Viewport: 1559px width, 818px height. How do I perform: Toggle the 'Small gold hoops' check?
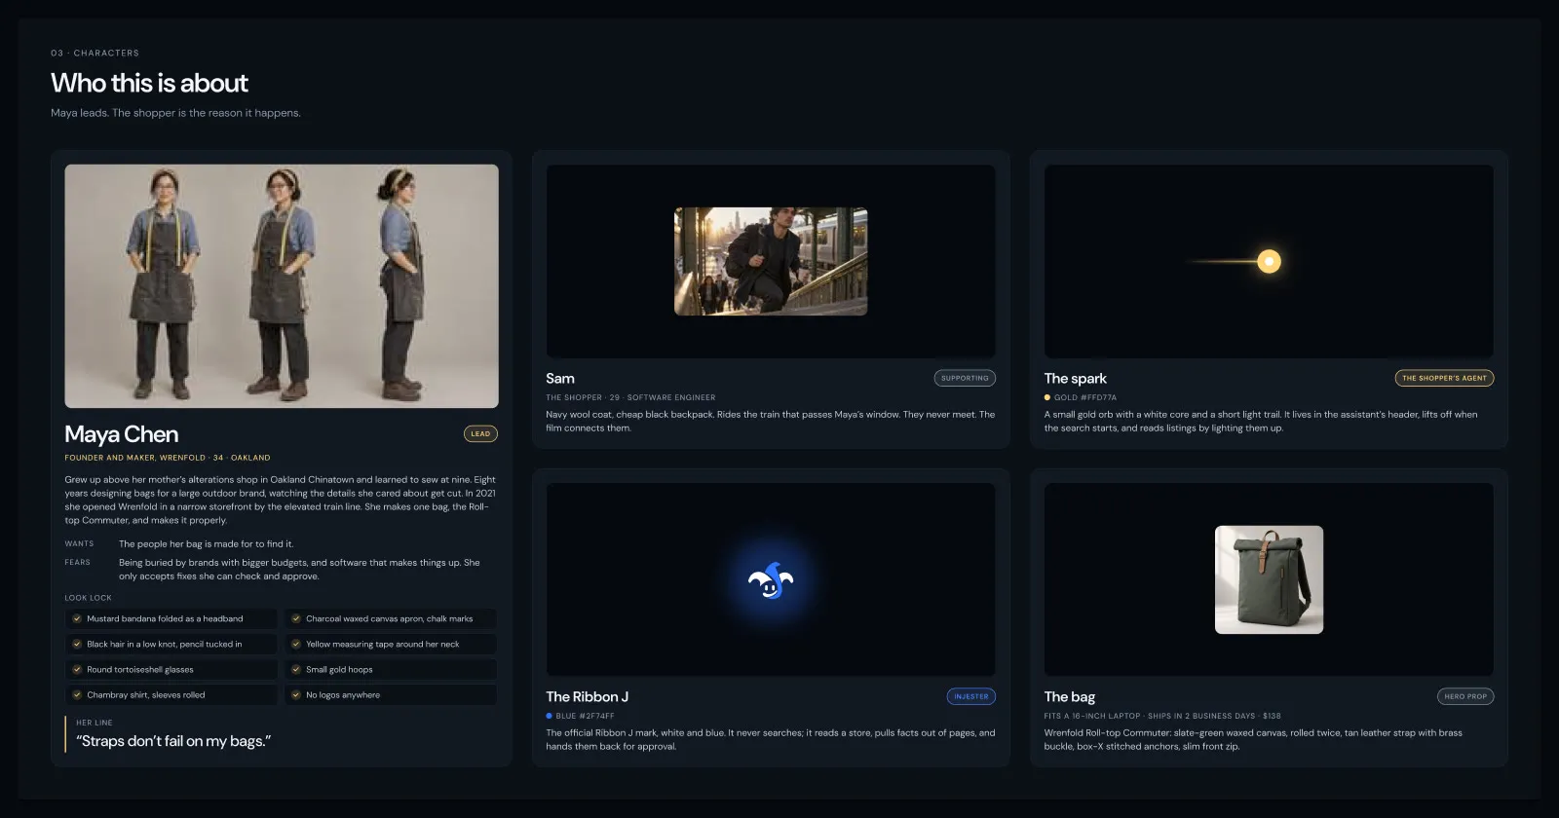(x=296, y=669)
